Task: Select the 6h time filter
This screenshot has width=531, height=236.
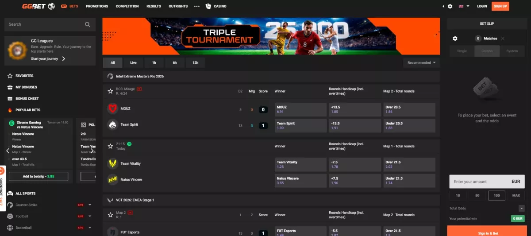Action: click(175, 62)
